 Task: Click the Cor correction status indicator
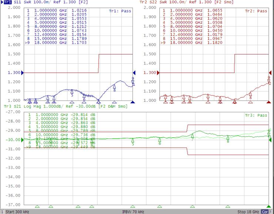tap(265, 212)
